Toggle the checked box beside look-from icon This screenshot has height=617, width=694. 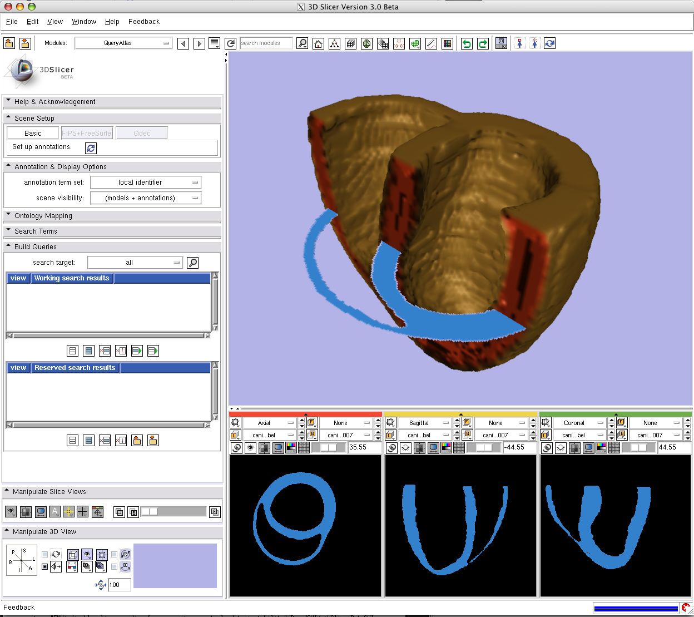[x=45, y=567]
